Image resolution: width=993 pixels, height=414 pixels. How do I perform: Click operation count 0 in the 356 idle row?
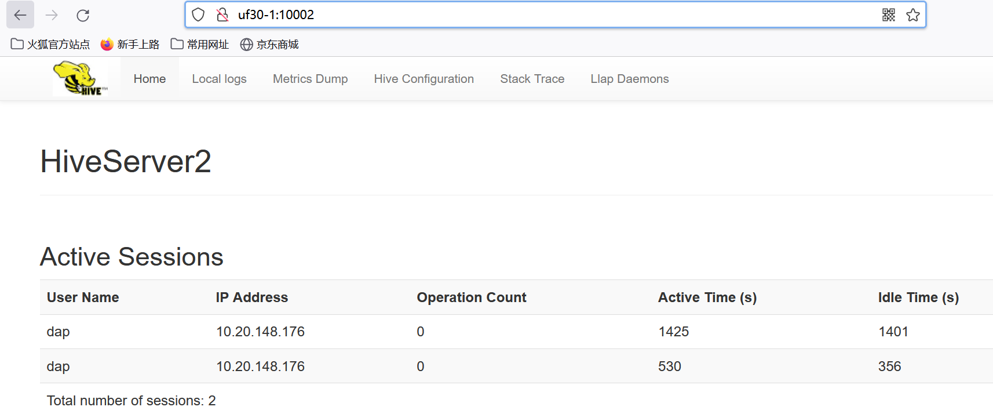pyautogui.click(x=421, y=366)
